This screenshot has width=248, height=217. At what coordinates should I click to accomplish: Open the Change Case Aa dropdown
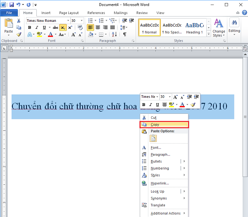point(62,35)
